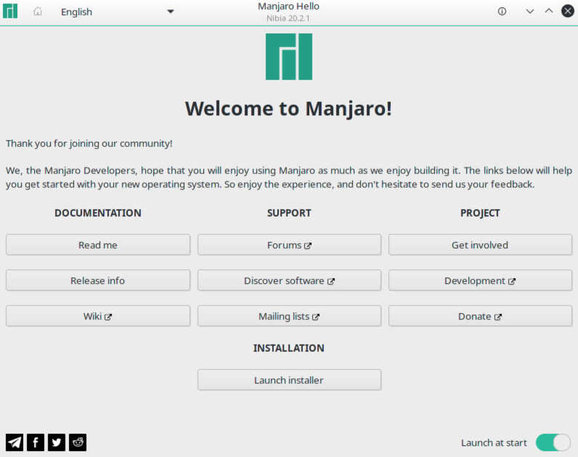Image resolution: width=578 pixels, height=457 pixels.
Task: Open Release info
Action: [x=98, y=280]
